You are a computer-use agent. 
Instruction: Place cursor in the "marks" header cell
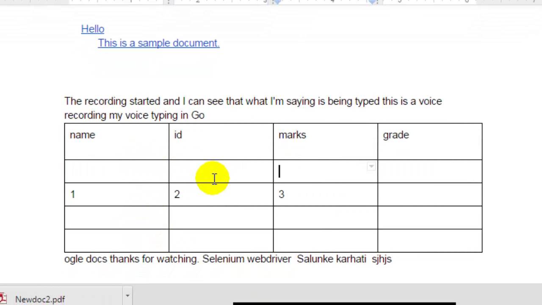click(325, 141)
